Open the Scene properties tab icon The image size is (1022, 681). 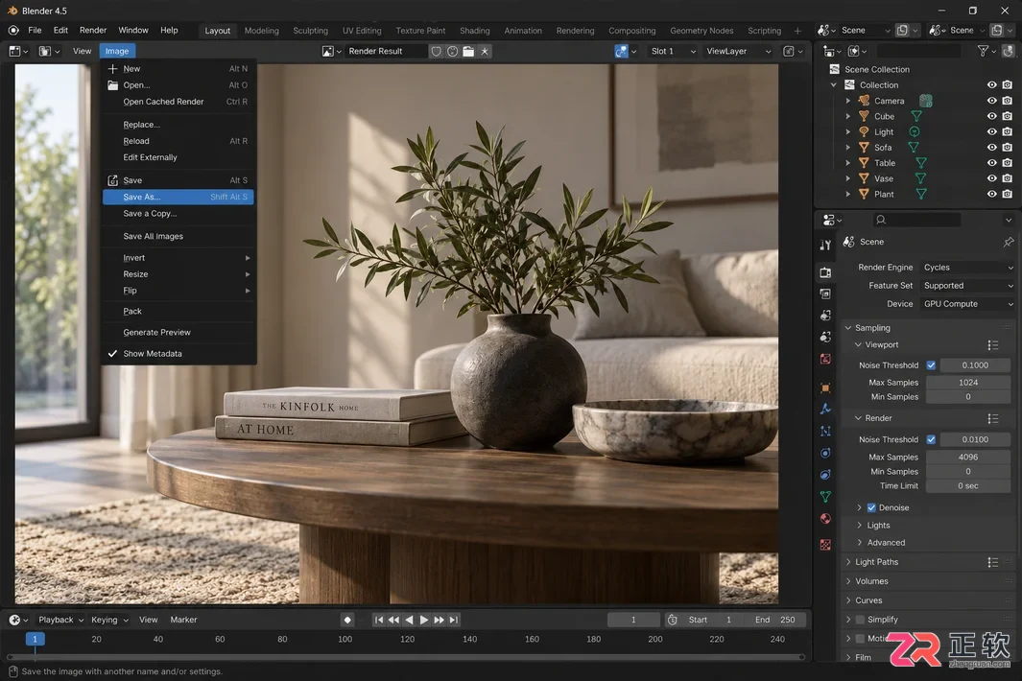[x=825, y=337]
